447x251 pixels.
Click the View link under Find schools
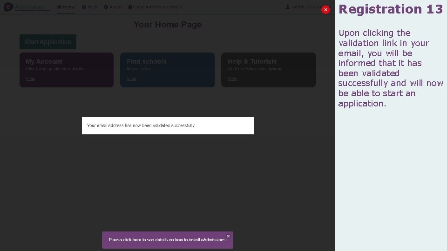(131, 79)
